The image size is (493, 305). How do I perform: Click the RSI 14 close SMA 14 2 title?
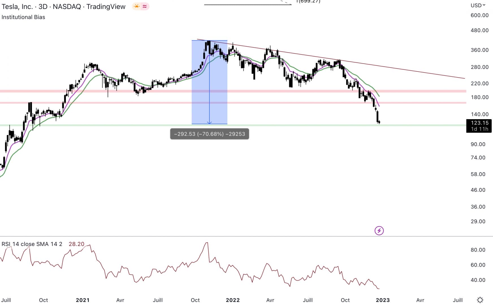31,244
